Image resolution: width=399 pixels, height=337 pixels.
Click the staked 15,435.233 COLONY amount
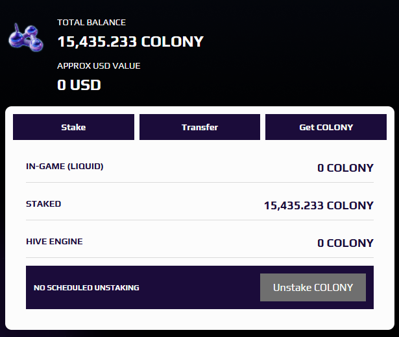coord(319,205)
